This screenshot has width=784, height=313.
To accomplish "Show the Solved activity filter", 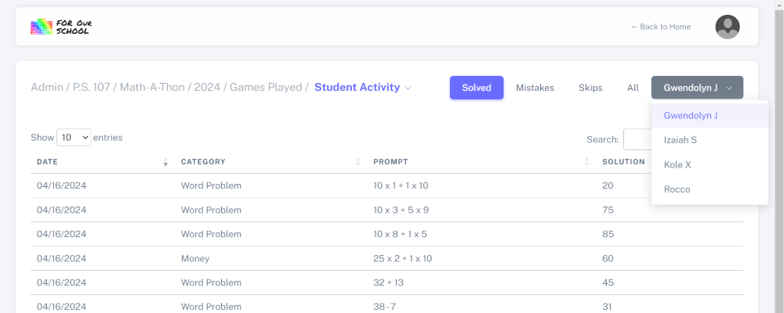I will 477,88.
